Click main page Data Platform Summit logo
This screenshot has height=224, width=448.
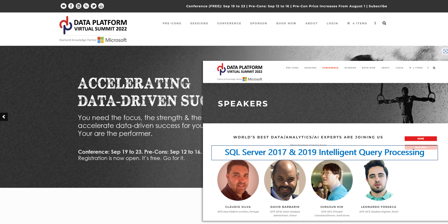93,25
